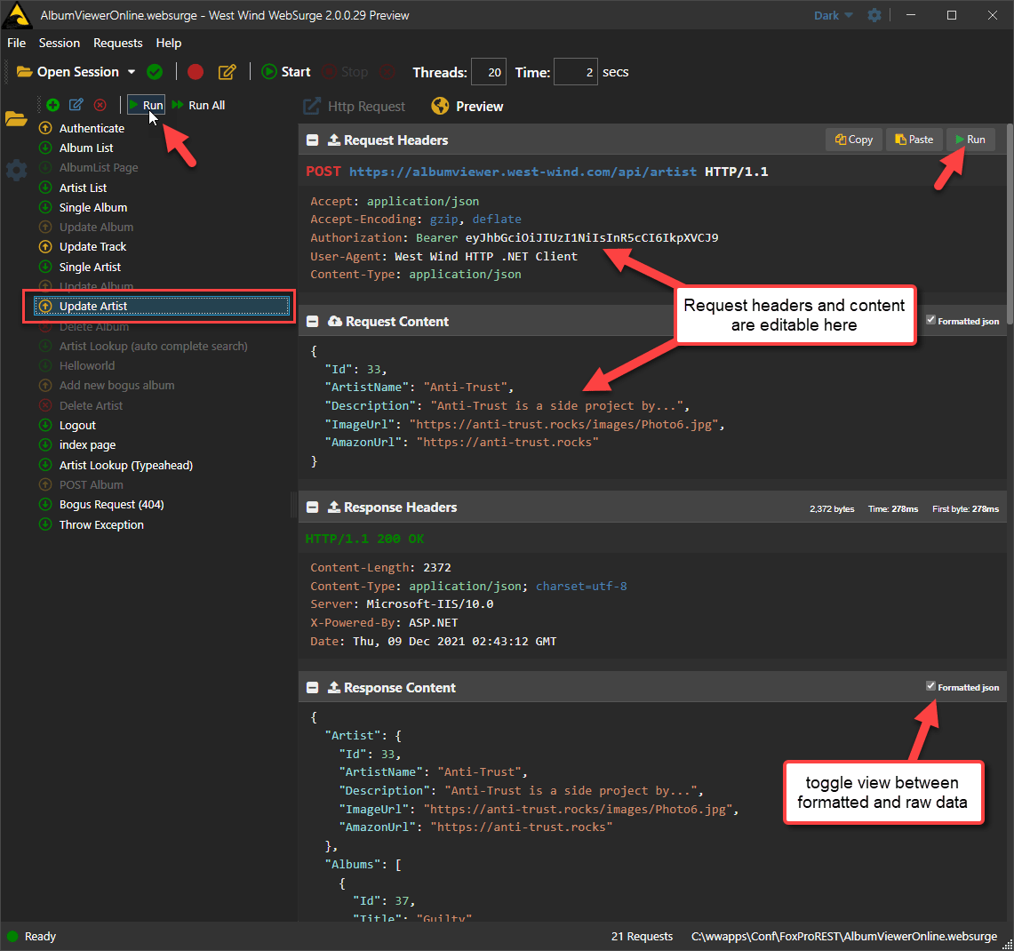
Task: Click the Delete Artist red X icon
Action: [45, 405]
